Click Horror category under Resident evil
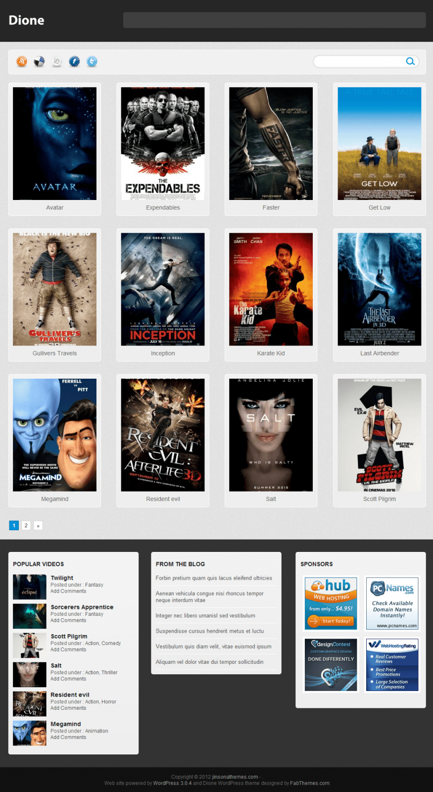 tap(109, 702)
